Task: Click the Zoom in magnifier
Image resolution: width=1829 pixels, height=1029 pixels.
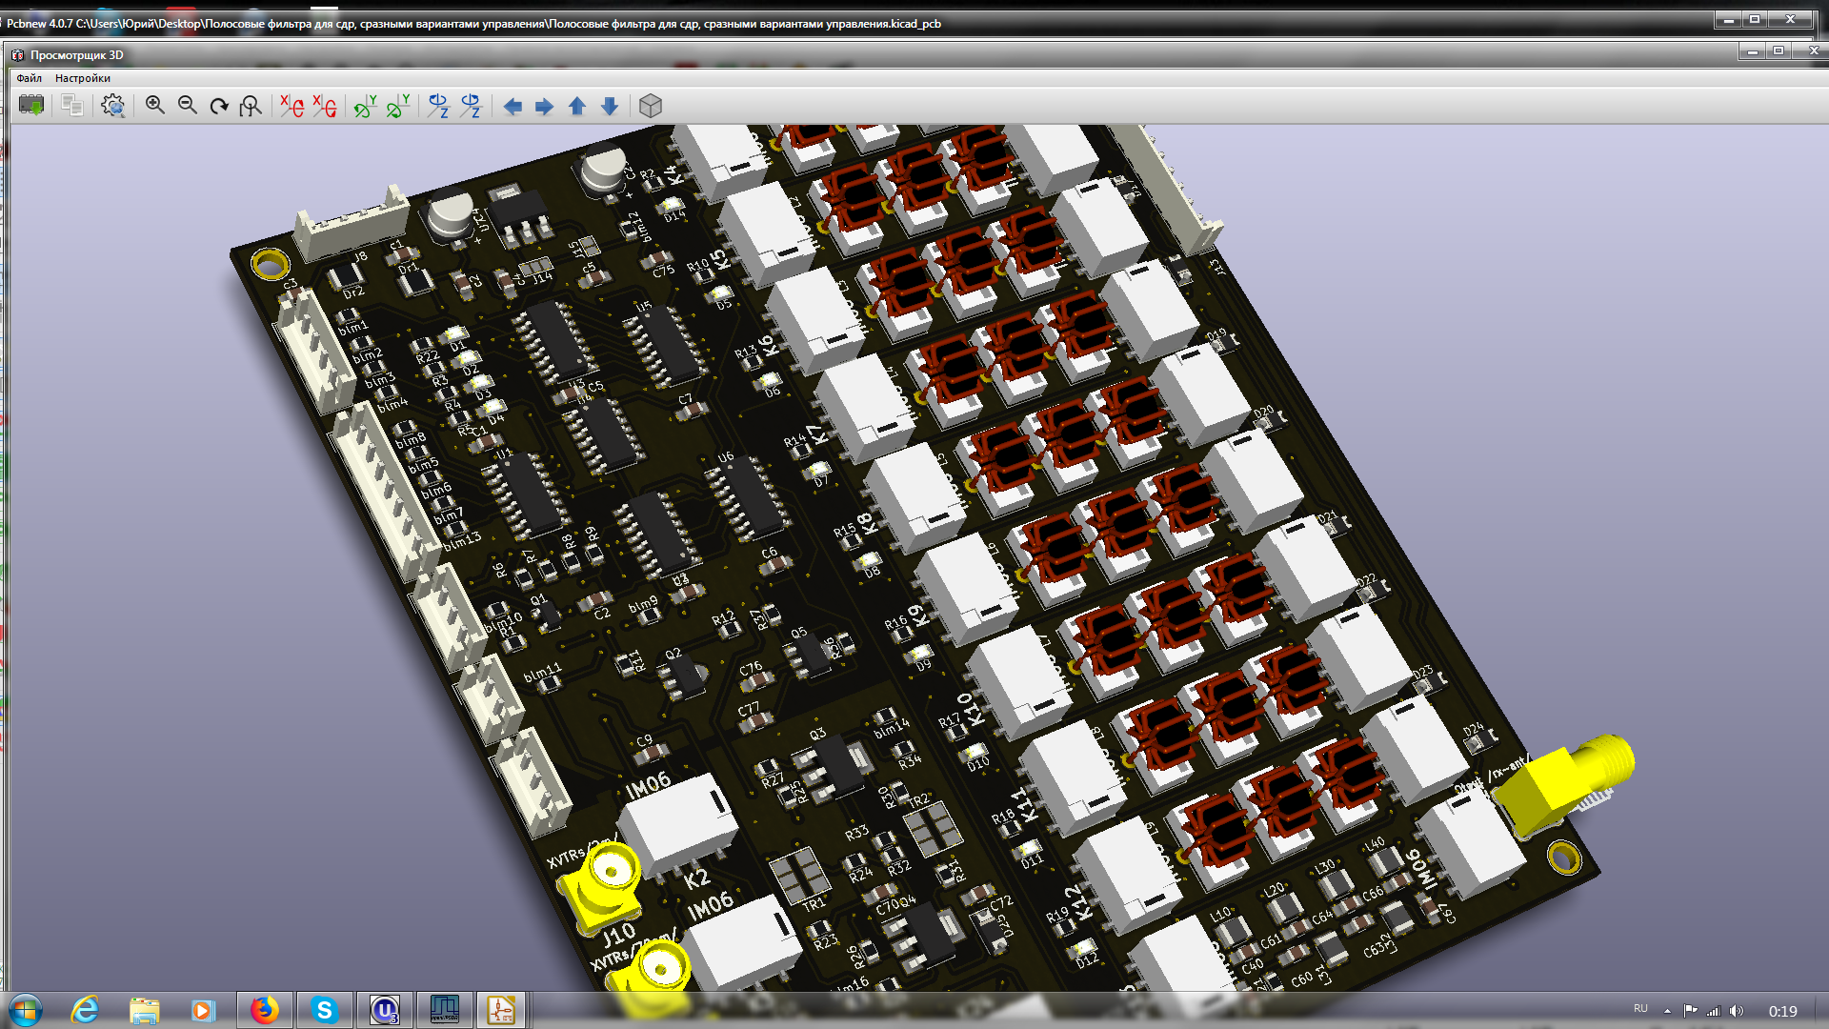Action: (155, 106)
